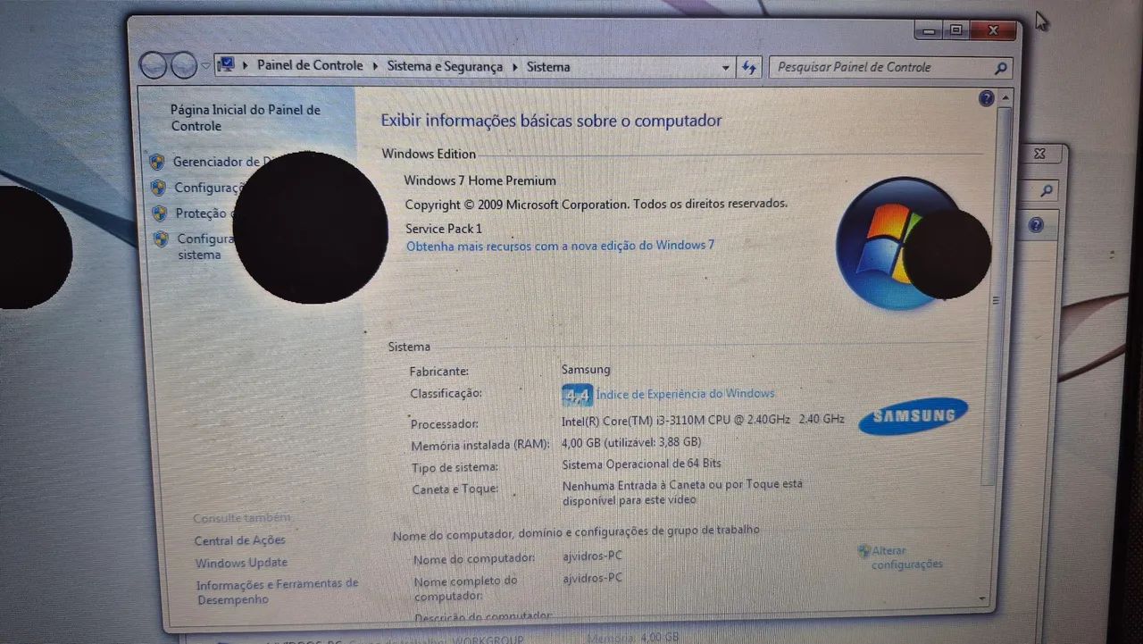Click the "Service Pack 1" text
Screen dimensions: 1143x644
click(444, 229)
